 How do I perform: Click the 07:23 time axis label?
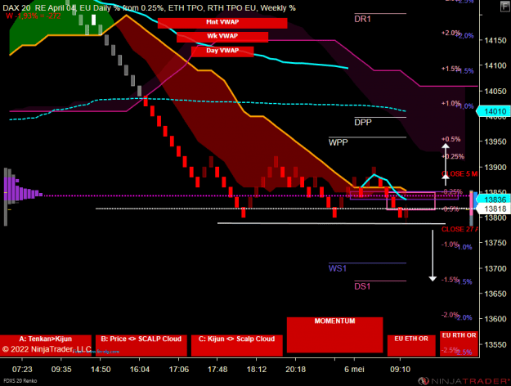22,370
